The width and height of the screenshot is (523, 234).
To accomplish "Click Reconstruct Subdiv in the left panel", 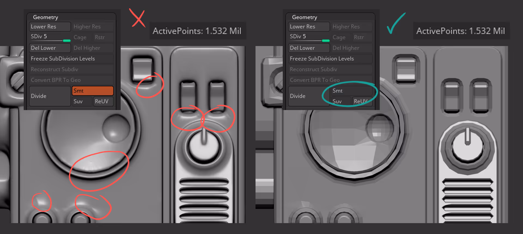I will pyautogui.click(x=71, y=69).
